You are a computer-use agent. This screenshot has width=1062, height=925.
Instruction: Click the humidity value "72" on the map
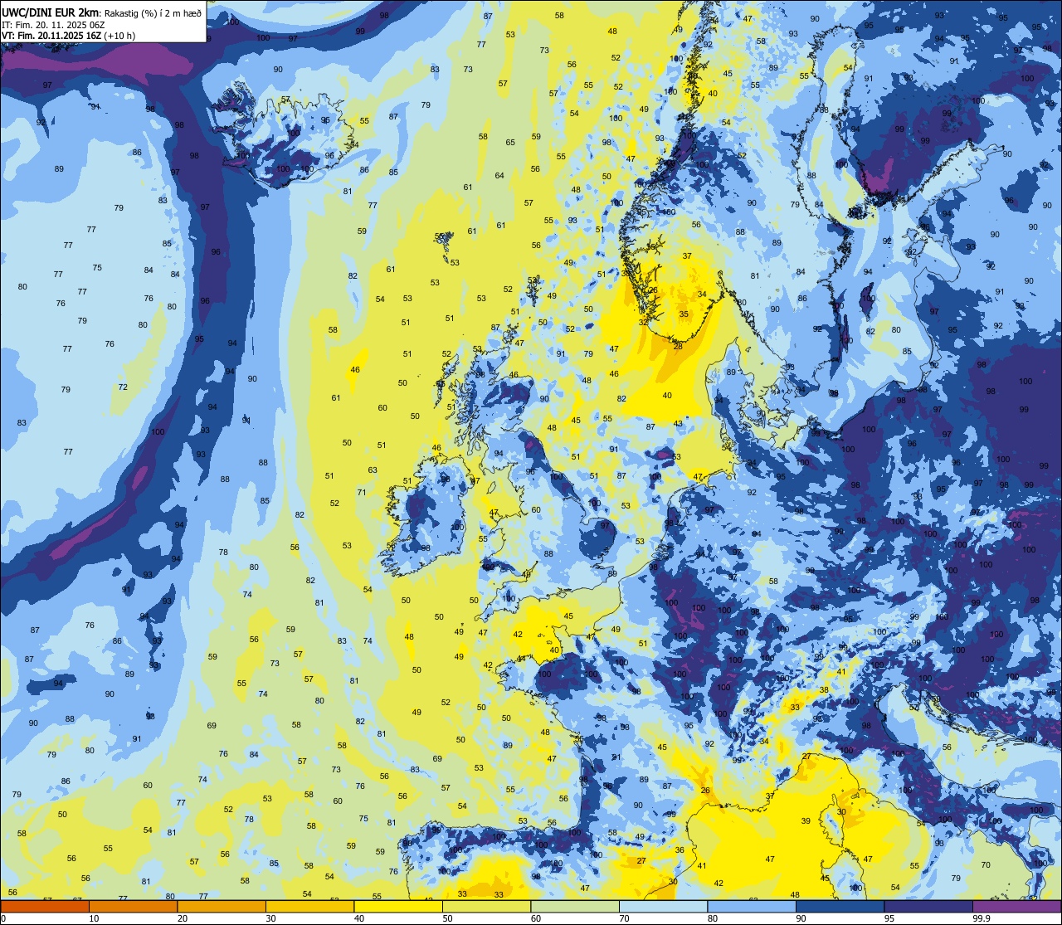123,387
